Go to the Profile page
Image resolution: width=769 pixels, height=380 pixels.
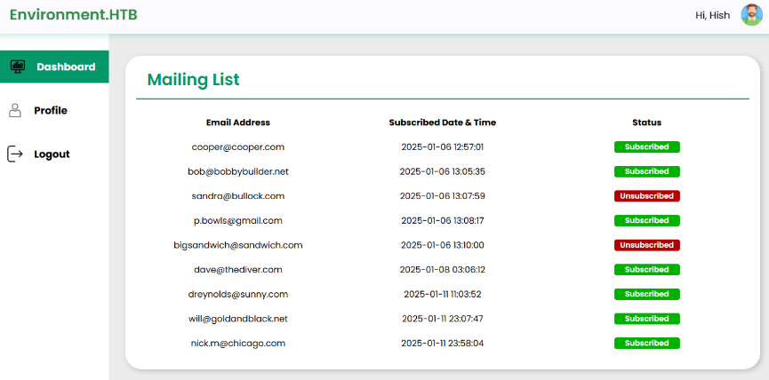51,110
